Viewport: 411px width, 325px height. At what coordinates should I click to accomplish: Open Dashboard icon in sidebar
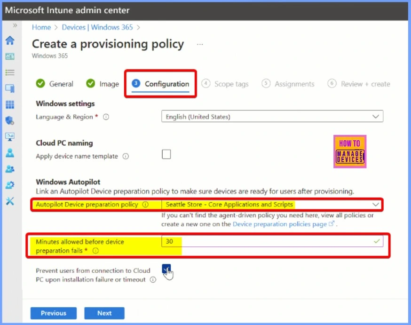(10, 56)
